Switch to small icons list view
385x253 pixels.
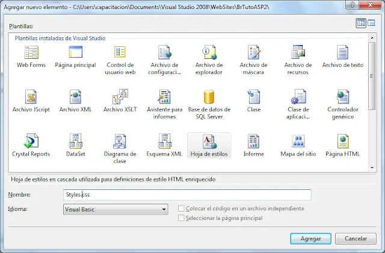(371, 23)
